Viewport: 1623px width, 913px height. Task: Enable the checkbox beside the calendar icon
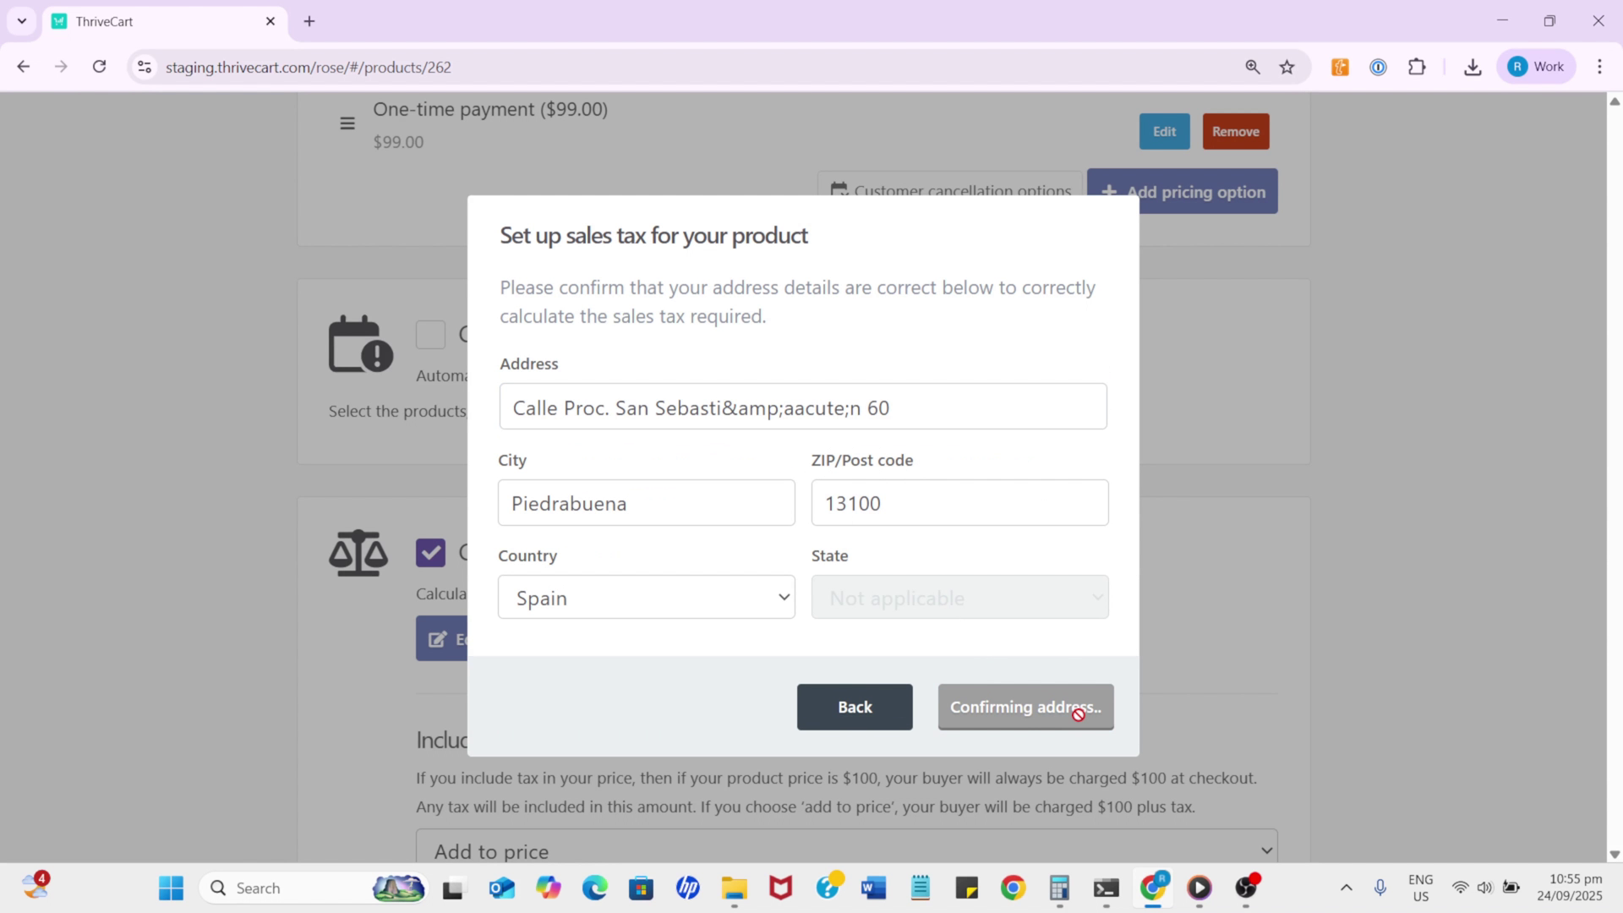(x=430, y=335)
